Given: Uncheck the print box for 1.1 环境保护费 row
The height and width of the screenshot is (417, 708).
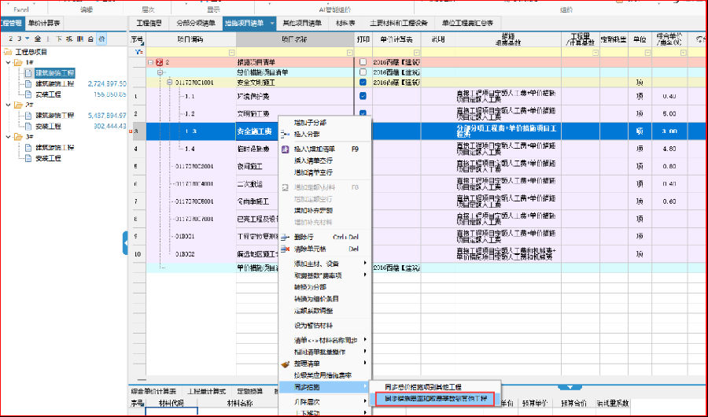Looking at the screenshot, I should coord(363,96).
